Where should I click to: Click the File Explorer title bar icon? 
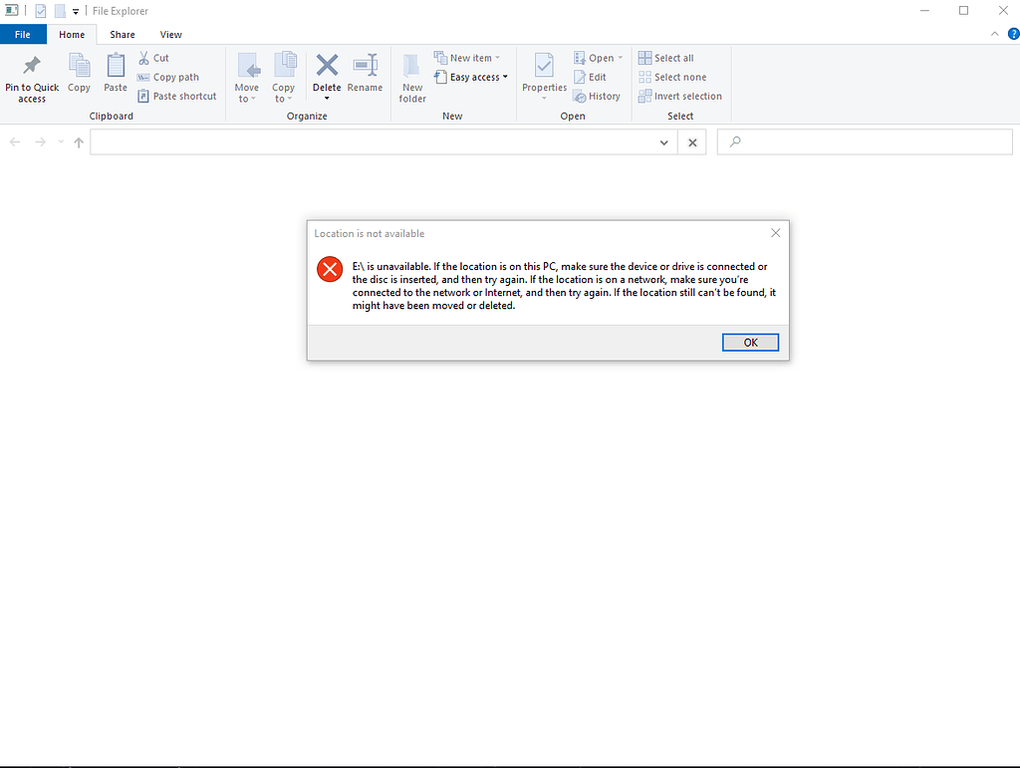tap(12, 10)
